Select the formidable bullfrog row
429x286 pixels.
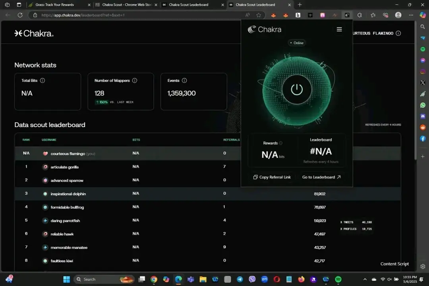208,207
